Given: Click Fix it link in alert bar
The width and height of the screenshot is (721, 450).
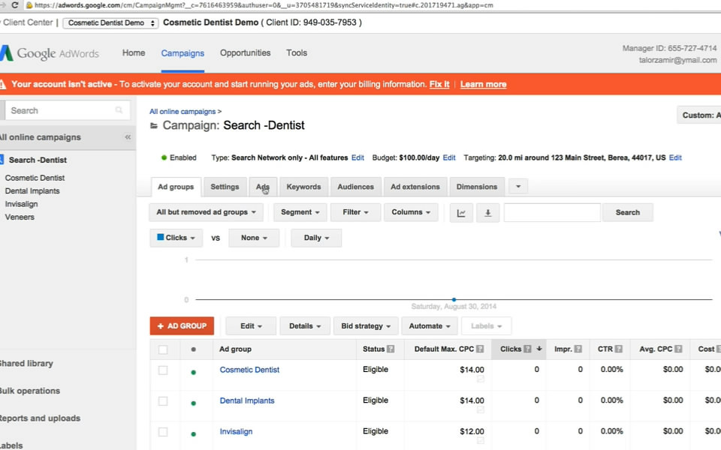Looking at the screenshot, I should click(439, 85).
